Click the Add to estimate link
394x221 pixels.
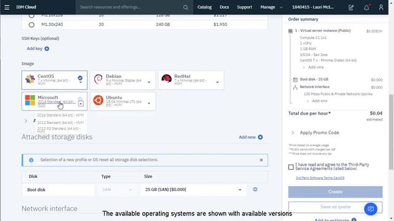(x=332, y=220)
